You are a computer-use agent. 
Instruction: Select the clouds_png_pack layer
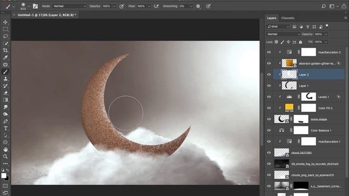pyautogui.click(x=312, y=175)
